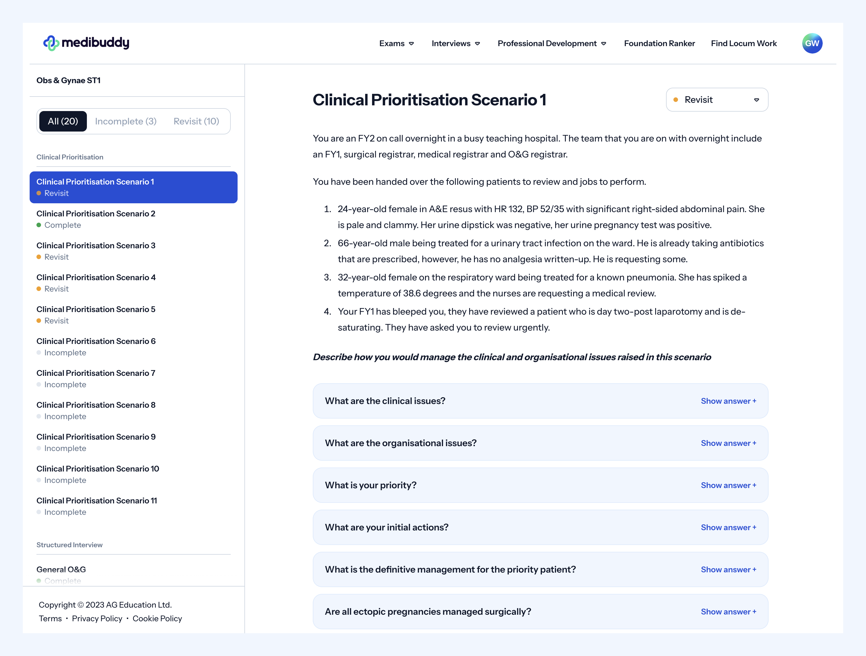Screen dimensions: 866x656
Task: Switch to Incomplete (3) filter
Action: 126,121
